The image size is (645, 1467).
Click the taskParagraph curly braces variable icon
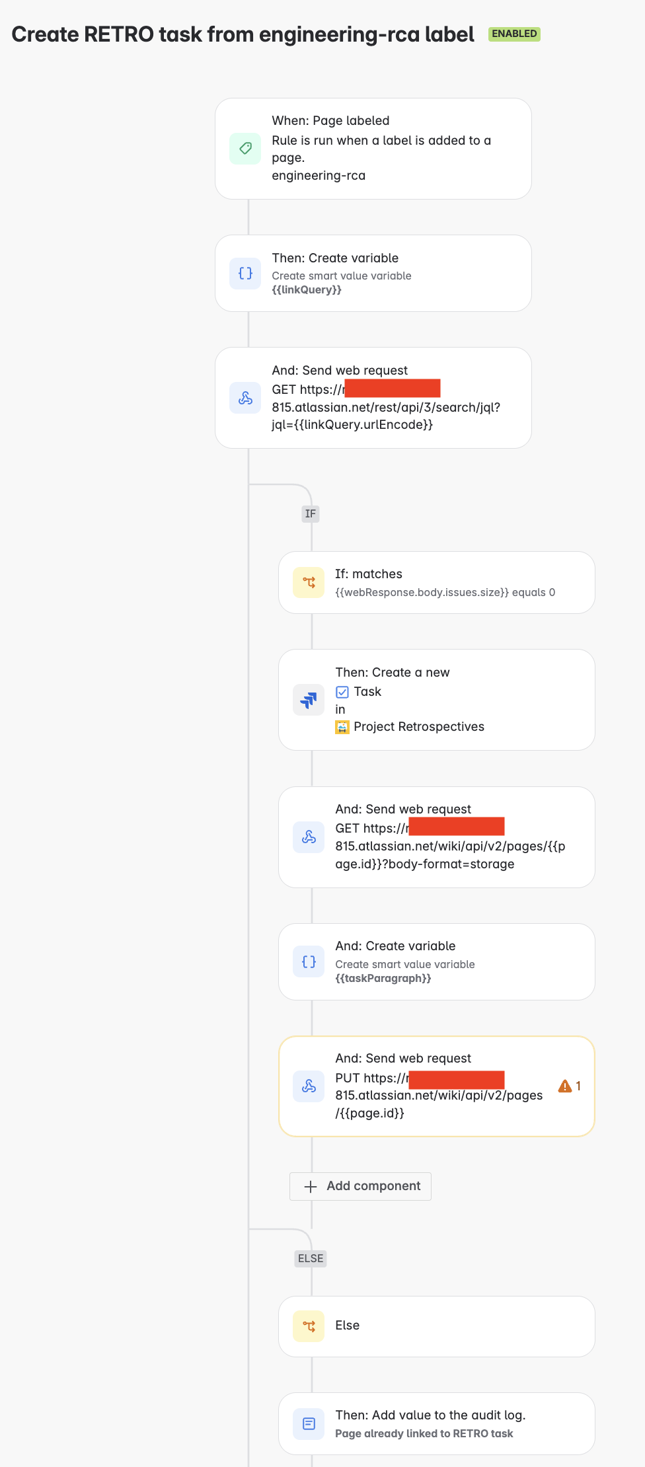click(x=308, y=962)
